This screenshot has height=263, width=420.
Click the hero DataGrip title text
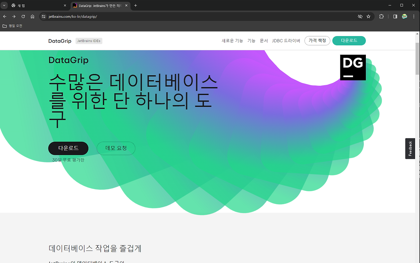pos(69,60)
